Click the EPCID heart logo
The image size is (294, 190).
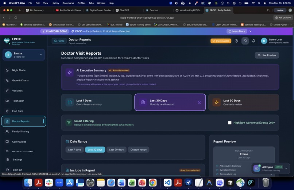(7, 40)
